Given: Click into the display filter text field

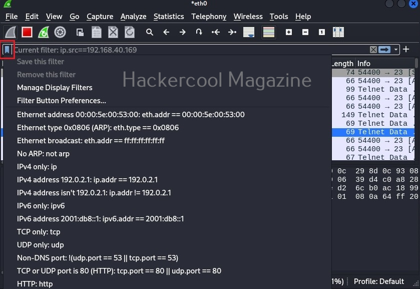Looking at the screenshot, I should click(x=191, y=50).
